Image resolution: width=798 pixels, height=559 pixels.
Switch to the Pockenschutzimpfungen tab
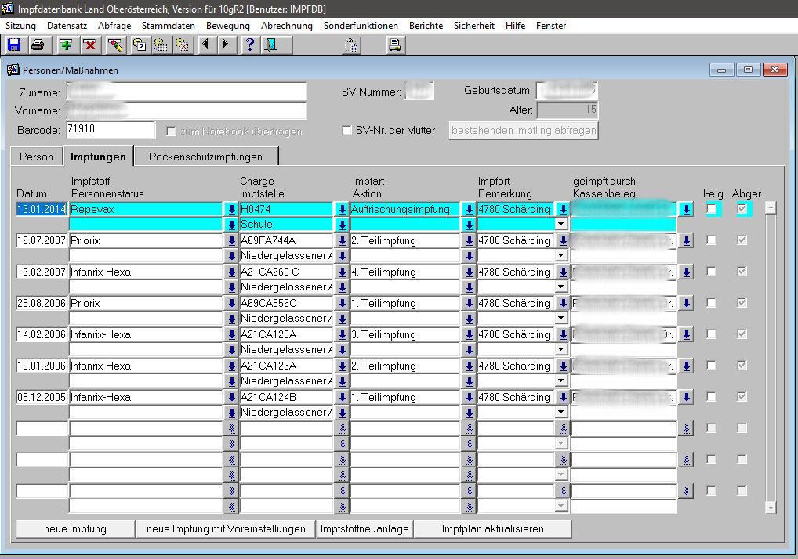(x=205, y=157)
